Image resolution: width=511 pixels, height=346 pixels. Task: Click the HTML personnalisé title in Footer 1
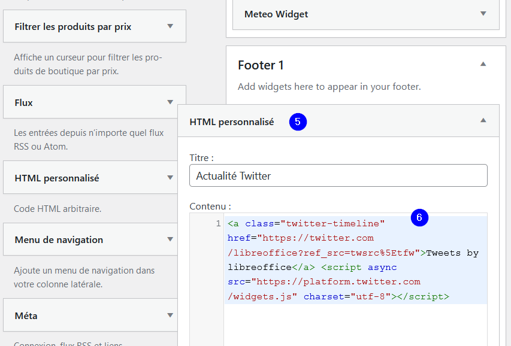pos(232,122)
